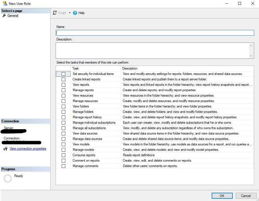259x201 pixels.
Task: Check Set security for individual items
Action: coord(63,74)
